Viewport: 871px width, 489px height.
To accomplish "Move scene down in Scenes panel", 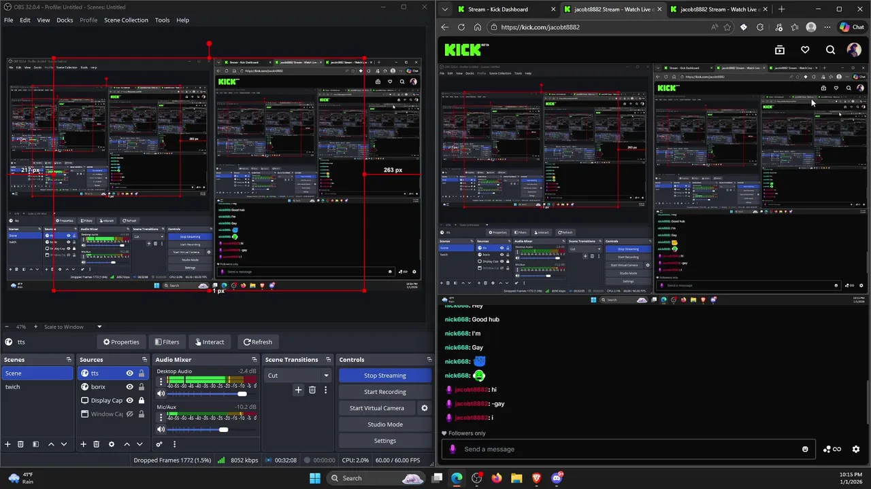I will (x=64, y=444).
